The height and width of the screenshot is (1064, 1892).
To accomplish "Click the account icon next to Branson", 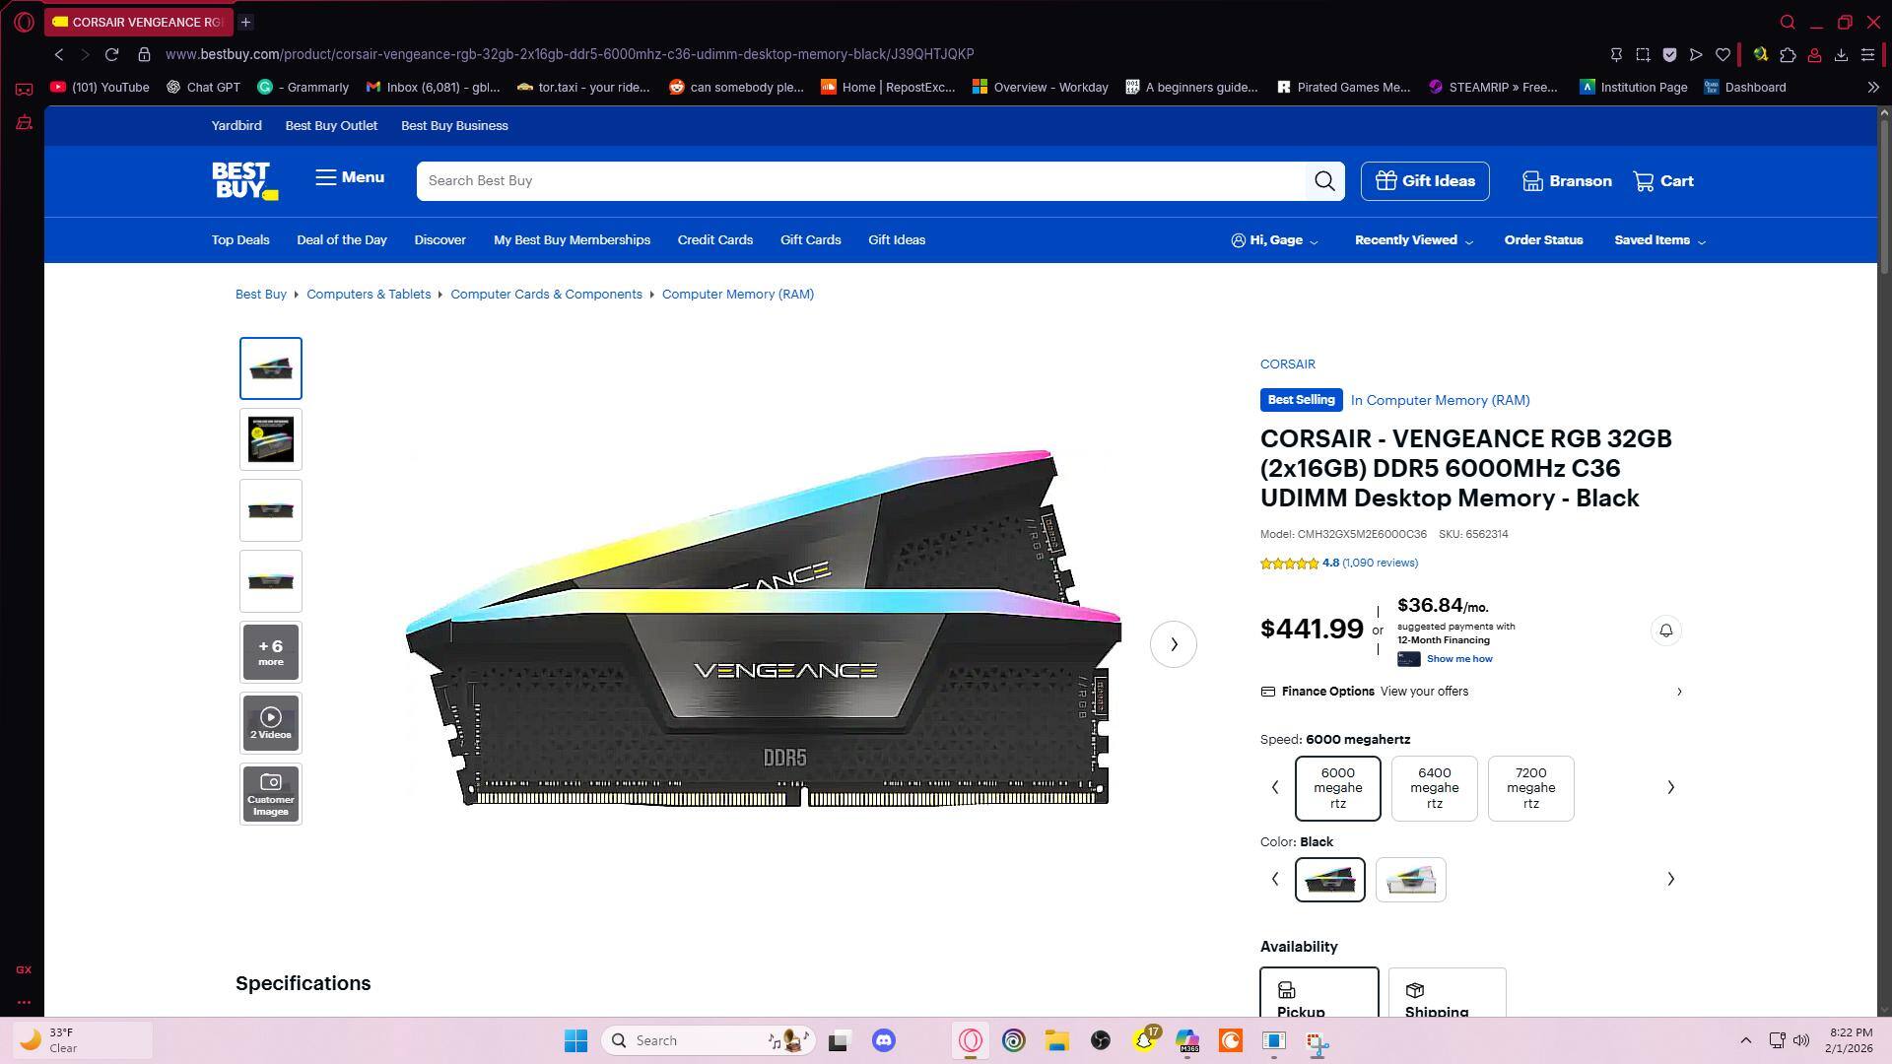I will coord(1533,180).
